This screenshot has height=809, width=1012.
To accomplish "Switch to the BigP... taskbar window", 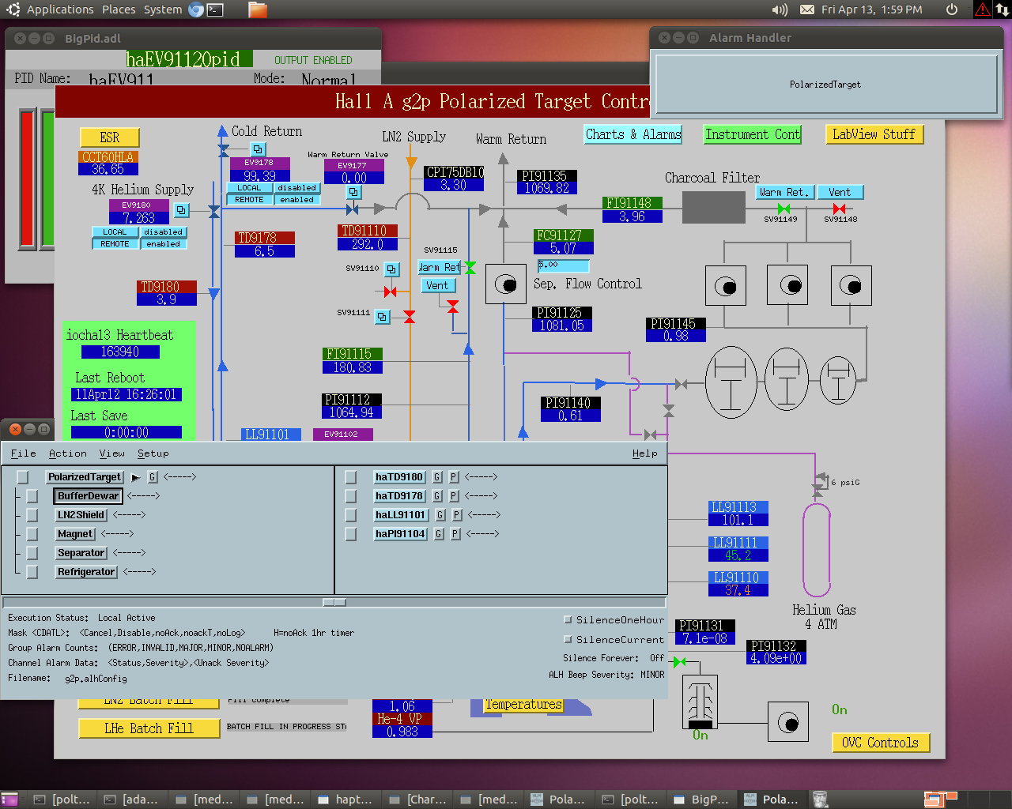I will tap(702, 800).
